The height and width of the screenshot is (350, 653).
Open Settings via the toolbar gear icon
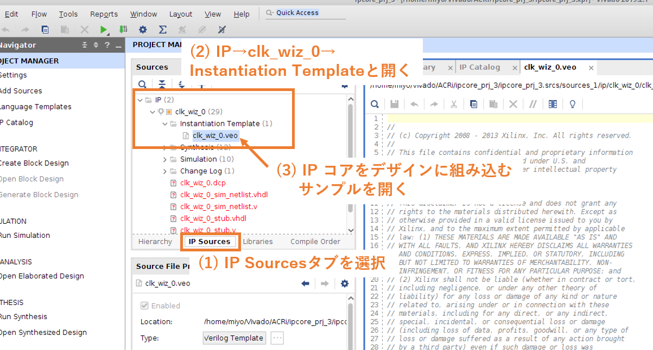pyautogui.click(x=142, y=30)
